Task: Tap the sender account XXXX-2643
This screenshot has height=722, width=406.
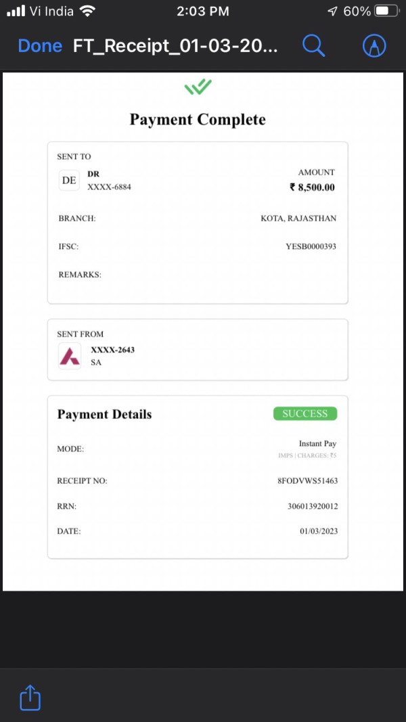Action: (113, 350)
